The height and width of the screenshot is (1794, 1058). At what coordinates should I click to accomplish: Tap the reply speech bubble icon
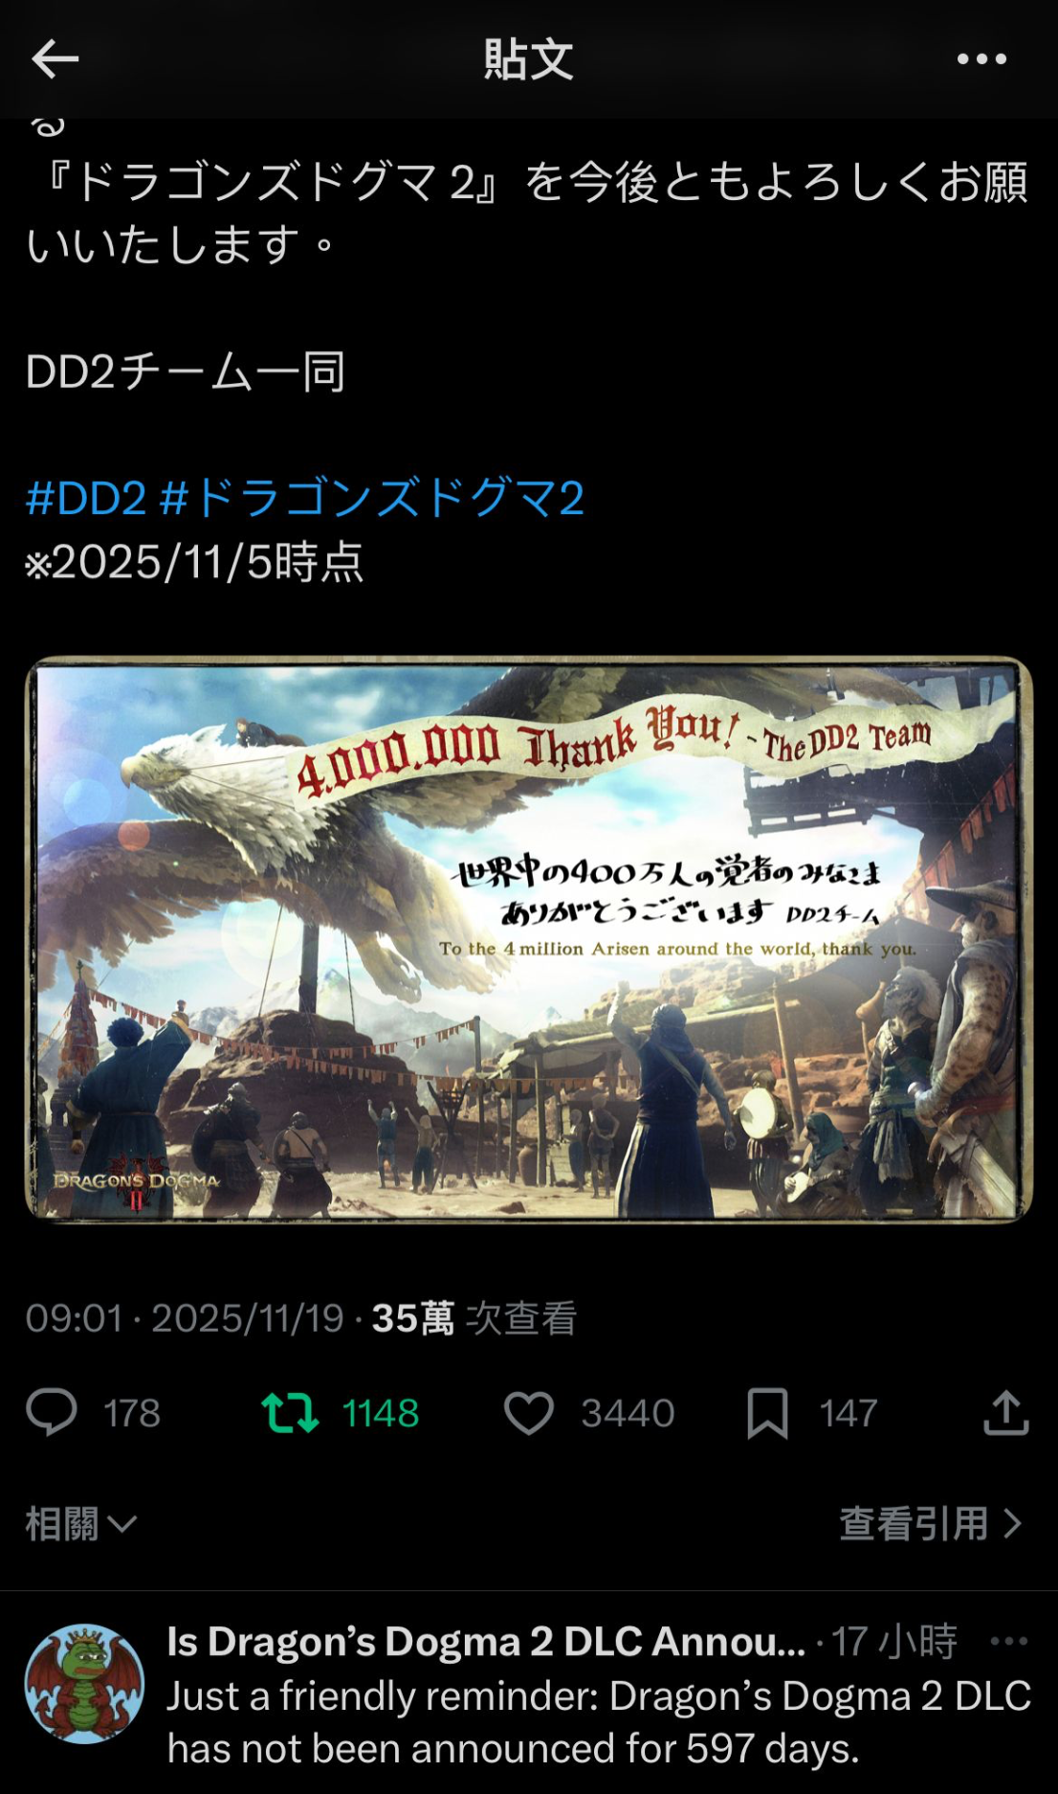[x=52, y=1413]
